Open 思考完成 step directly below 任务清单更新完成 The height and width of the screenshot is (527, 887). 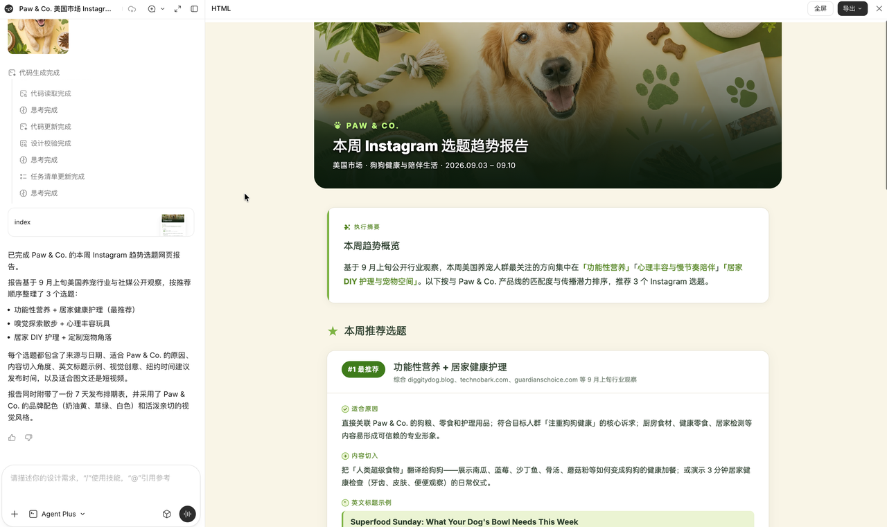click(39, 193)
